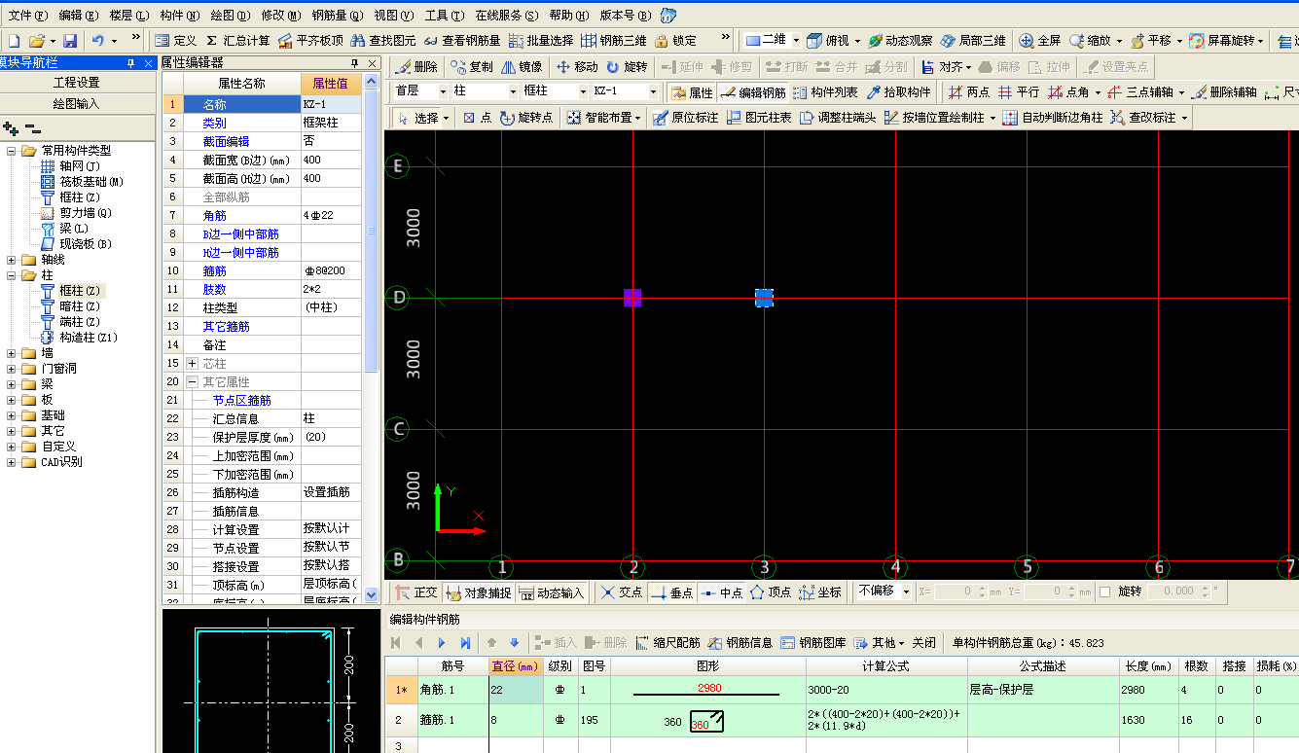Image resolution: width=1299 pixels, height=753 pixels.
Task: Click the Undo arrow icon
Action: point(97,41)
